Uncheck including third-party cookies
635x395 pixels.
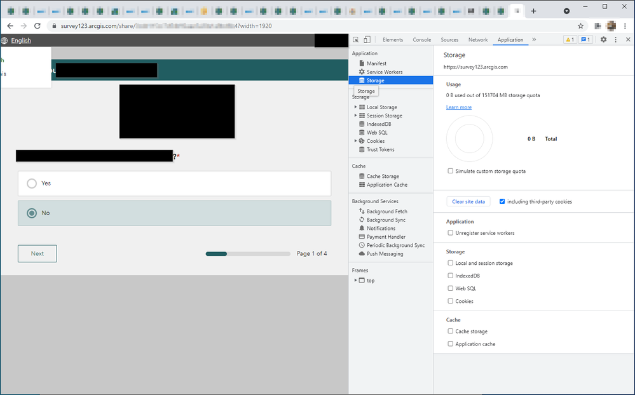(x=502, y=201)
